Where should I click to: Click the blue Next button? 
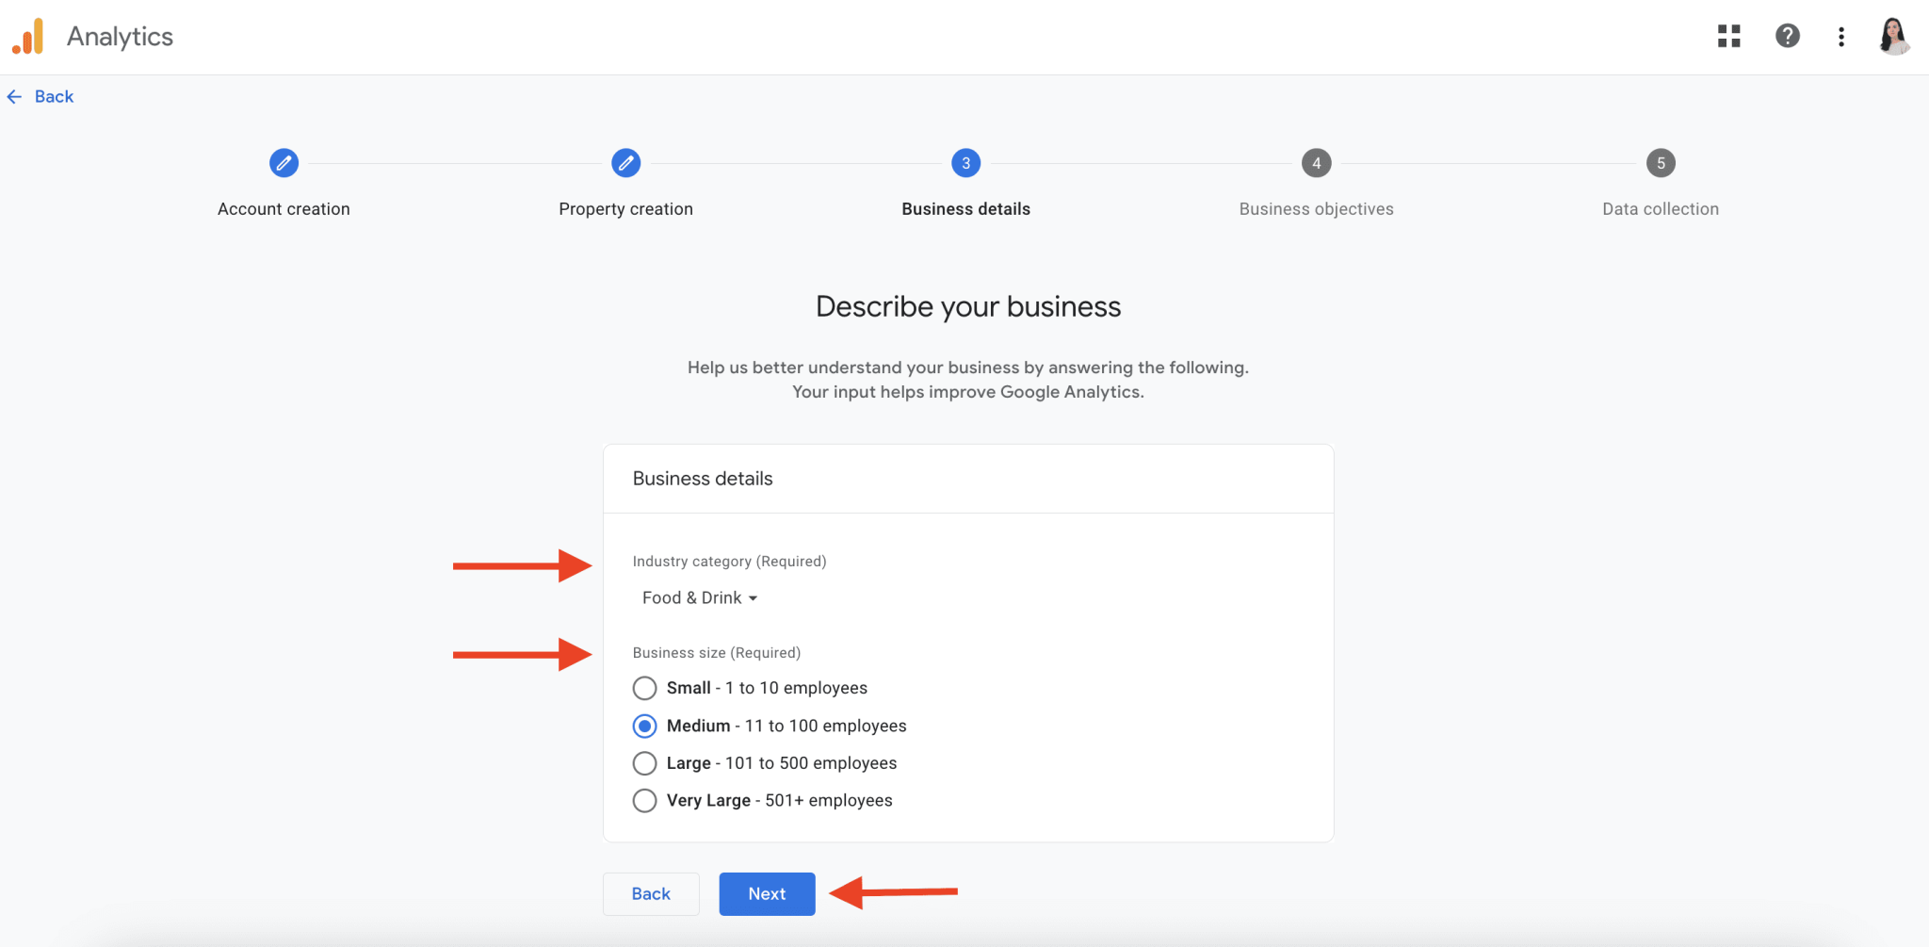(x=767, y=894)
